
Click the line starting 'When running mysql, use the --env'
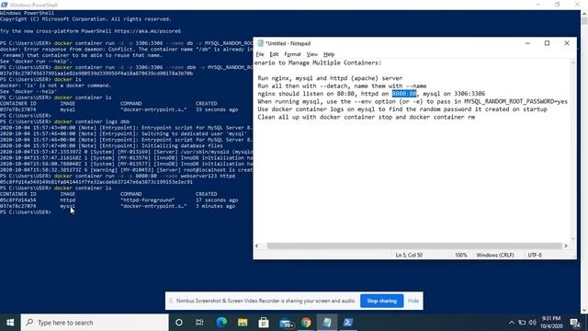click(413, 101)
